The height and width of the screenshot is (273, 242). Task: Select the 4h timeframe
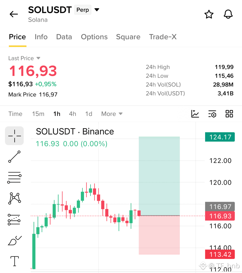(72, 114)
